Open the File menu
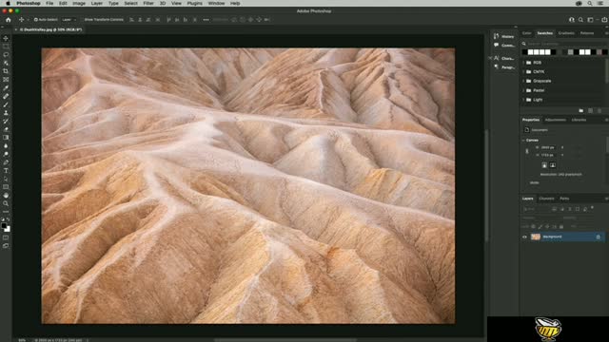The image size is (609, 342). click(x=49, y=3)
